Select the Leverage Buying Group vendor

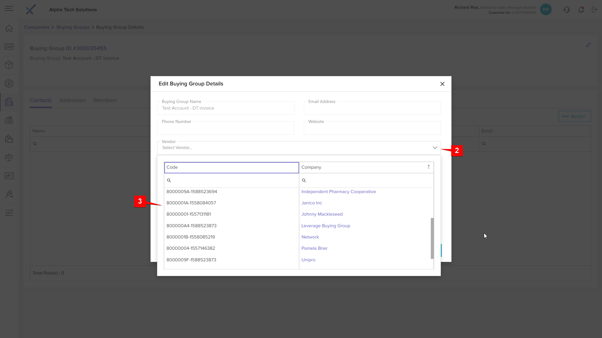tap(325, 226)
